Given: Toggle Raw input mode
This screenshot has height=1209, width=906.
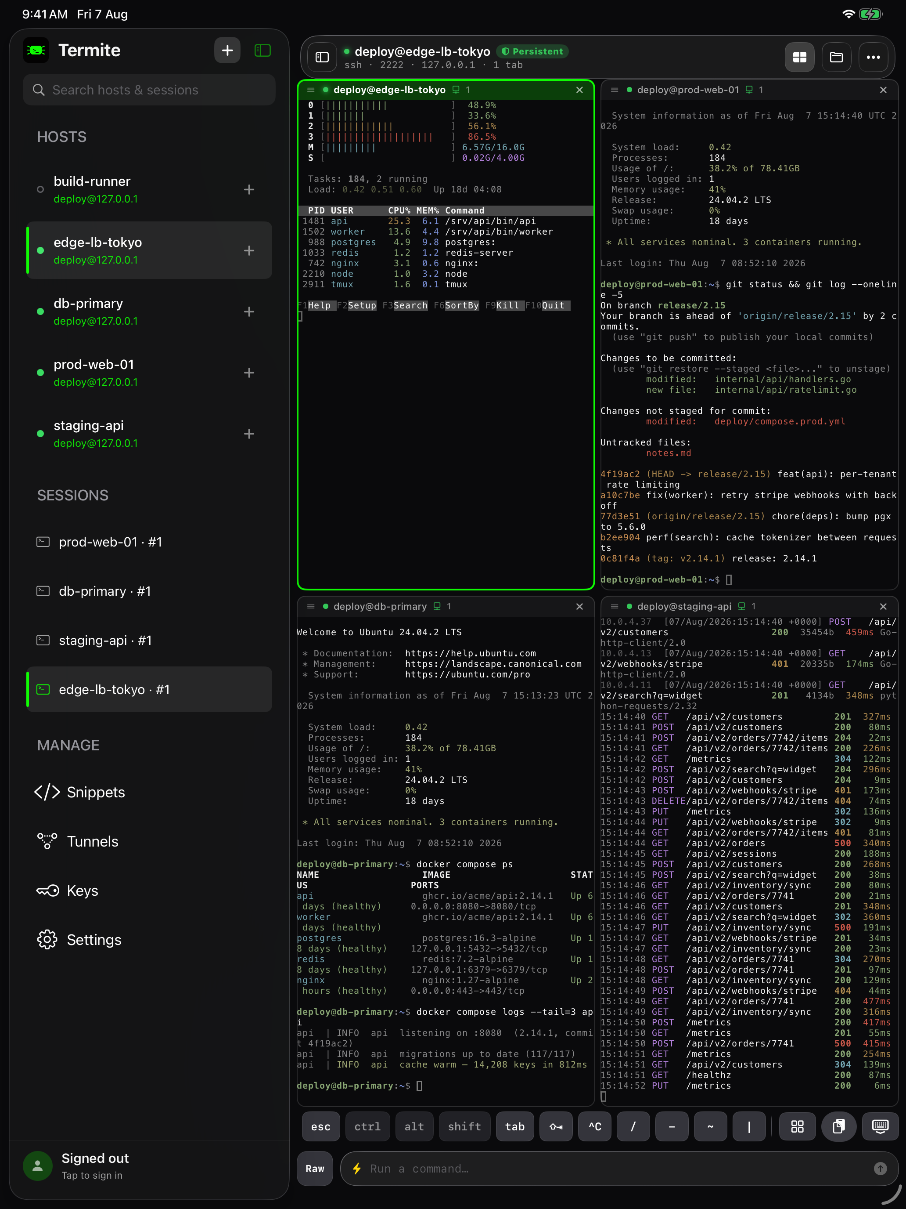Looking at the screenshot, I should click(x=315, y=1169).
